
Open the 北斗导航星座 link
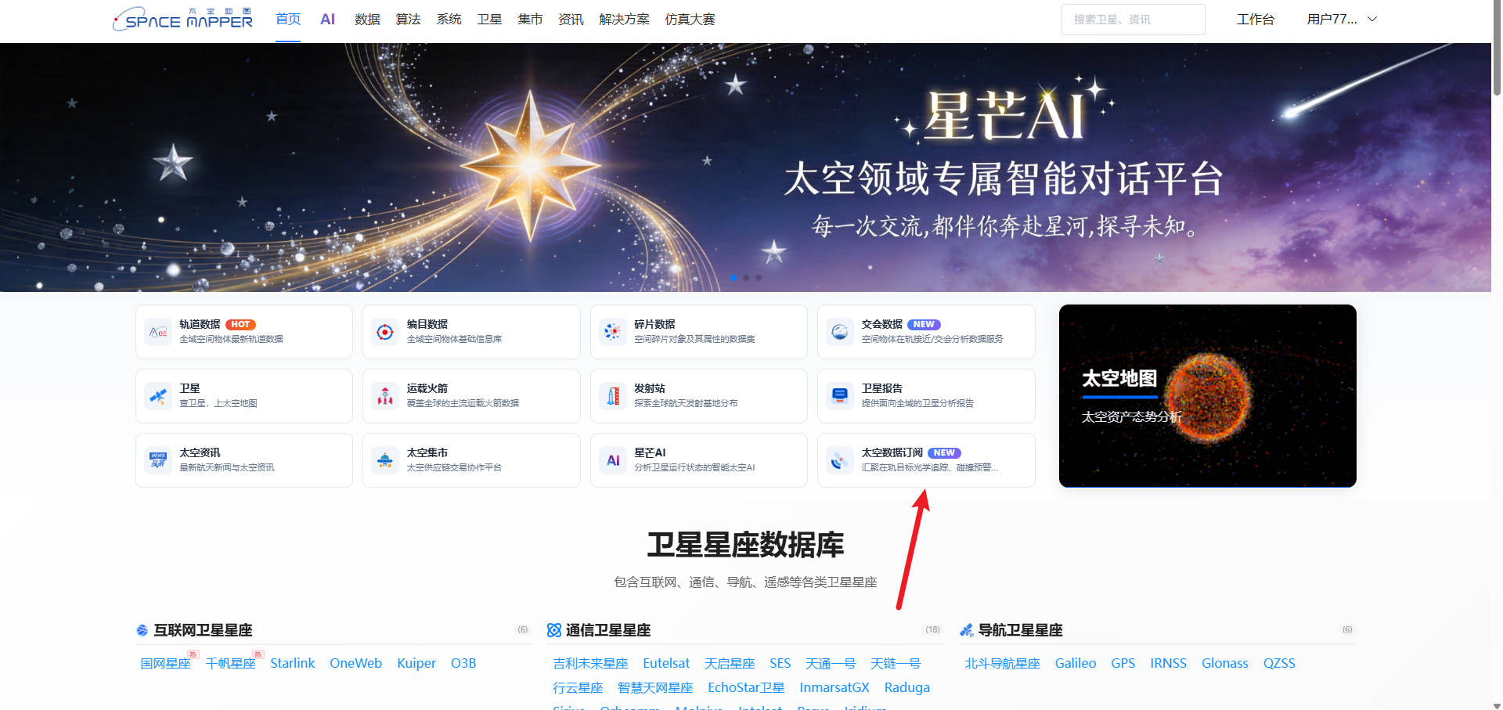[x=1002, y=664]
